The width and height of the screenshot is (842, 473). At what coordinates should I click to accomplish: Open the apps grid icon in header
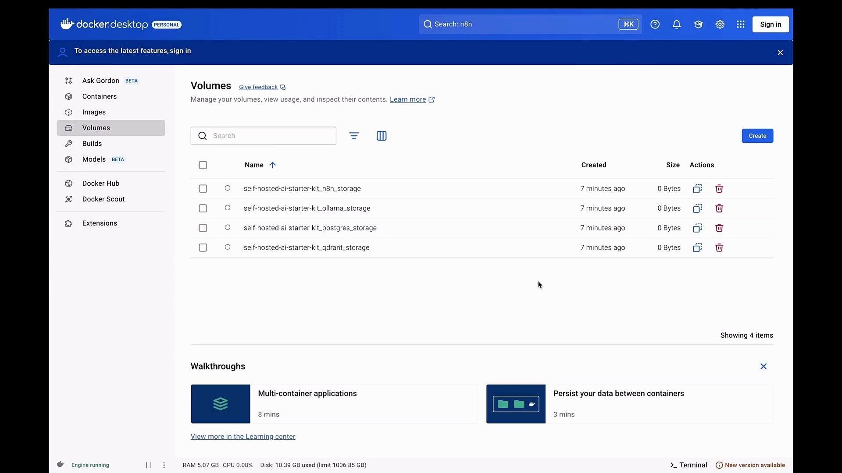[741, 25]
